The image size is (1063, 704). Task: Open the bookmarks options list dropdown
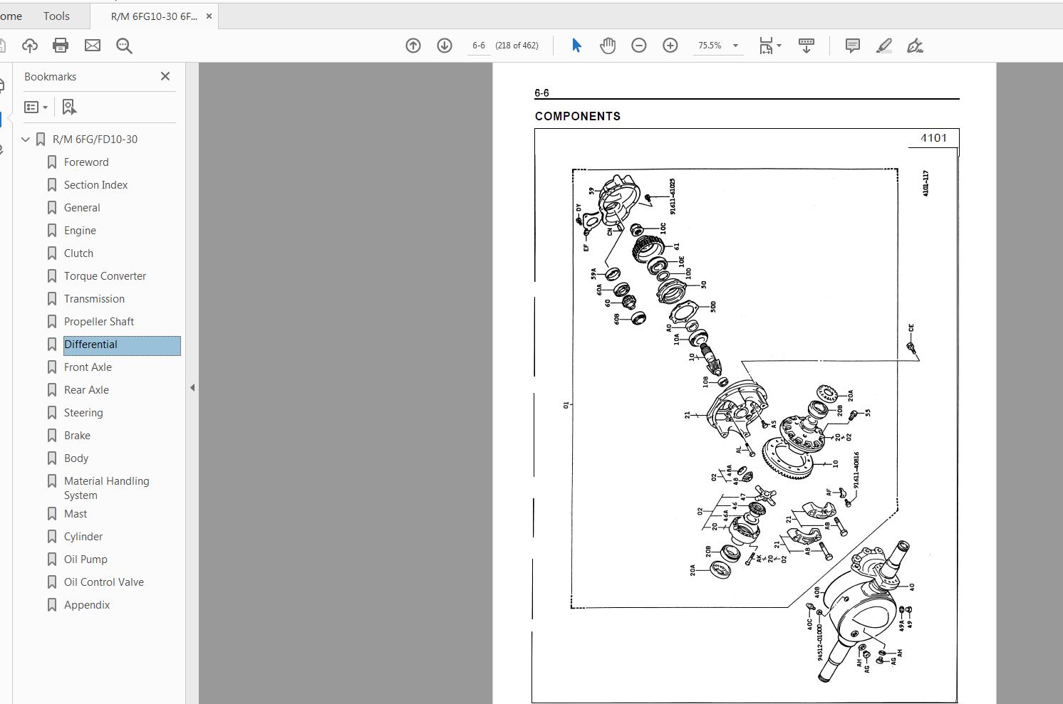coord(36,107)
